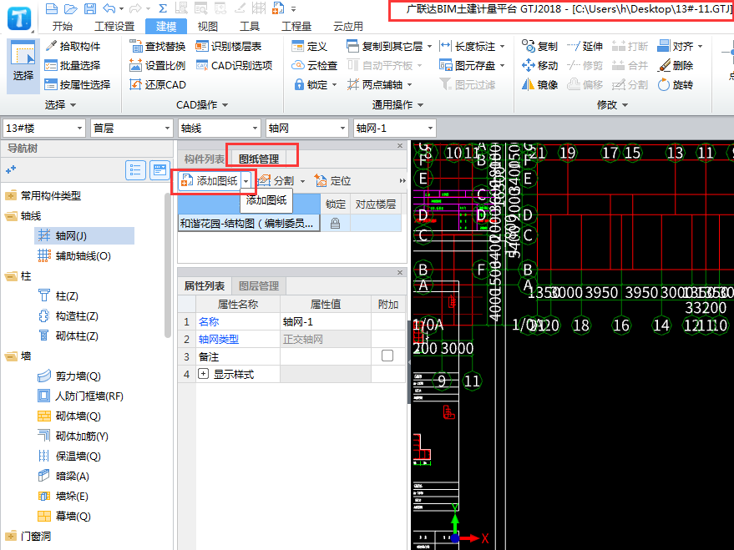
Task: Close the drawing management panel
Action: (x=400, y=146)
